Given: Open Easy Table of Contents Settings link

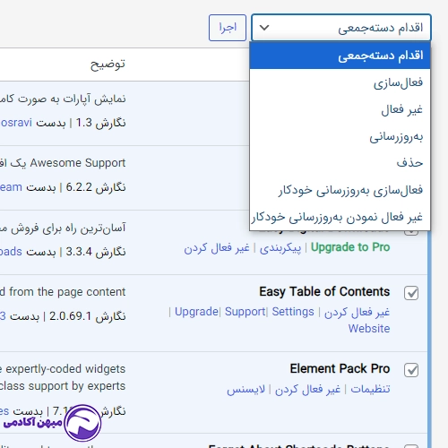Looking at the screenshot, I should [293, 312].
